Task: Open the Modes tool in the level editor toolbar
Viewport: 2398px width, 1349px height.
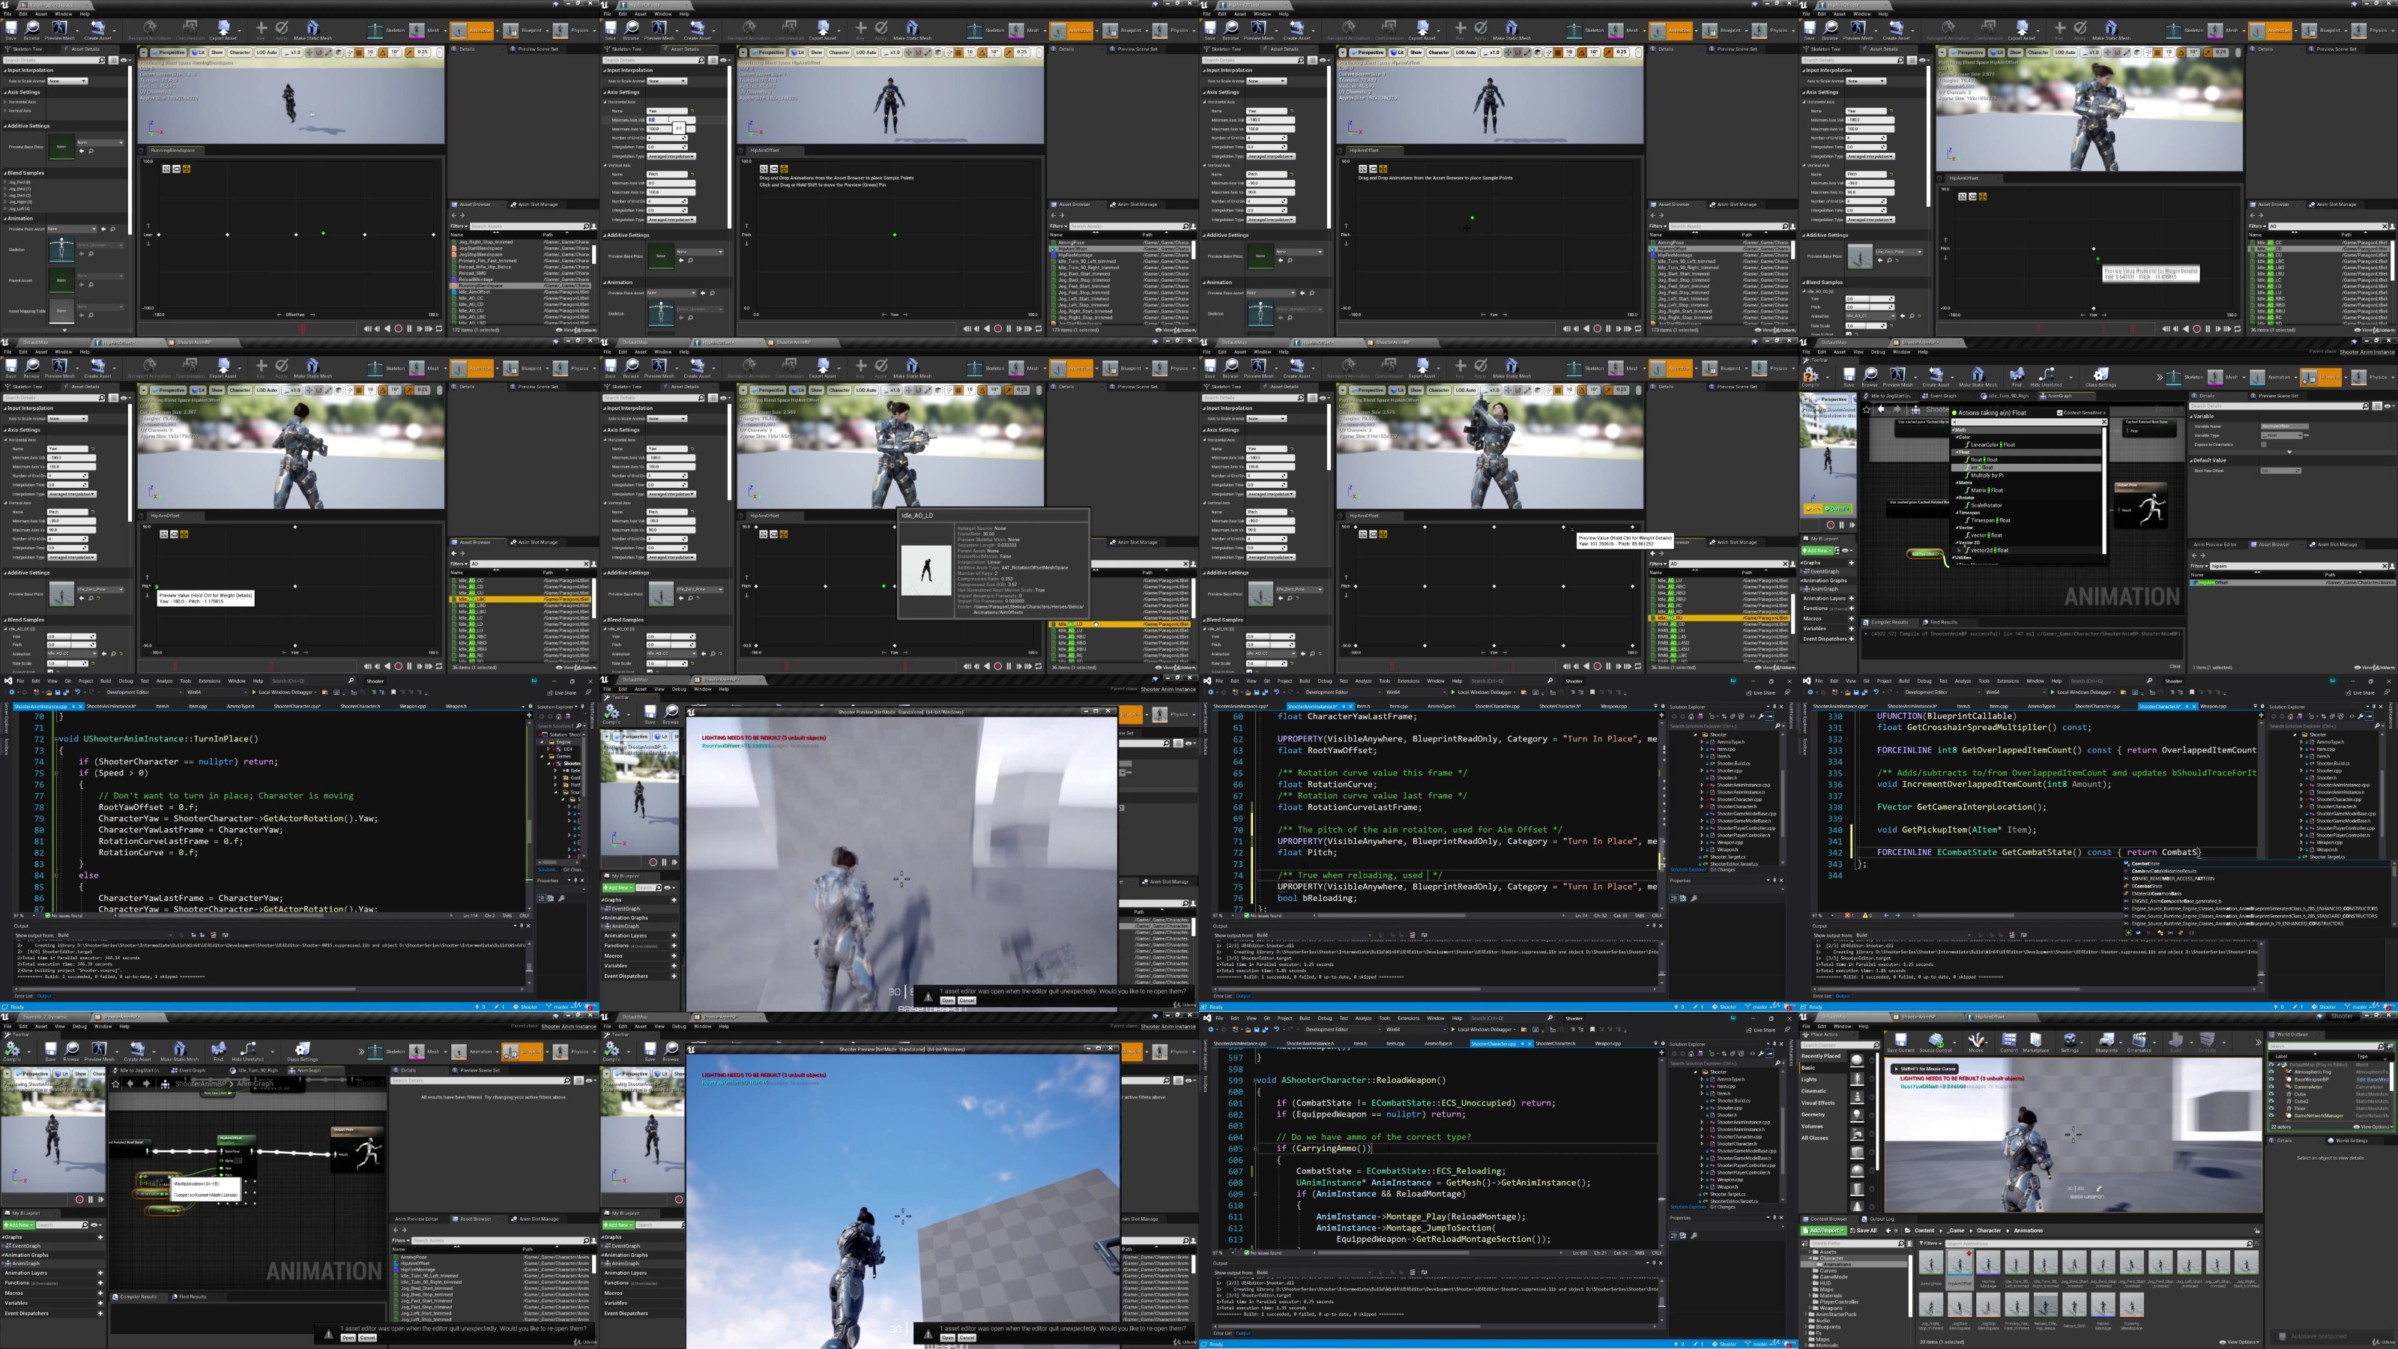Action: coord(1976,1042)
